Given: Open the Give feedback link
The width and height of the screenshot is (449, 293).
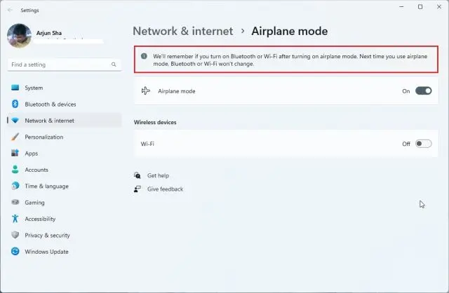Looking at the screenshot, I should pyautogui.click(x=165, y=189).
